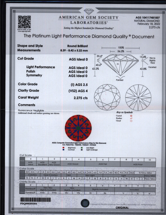Click the Crystal symbol in the key
The image size is (166, 215).
131,116
